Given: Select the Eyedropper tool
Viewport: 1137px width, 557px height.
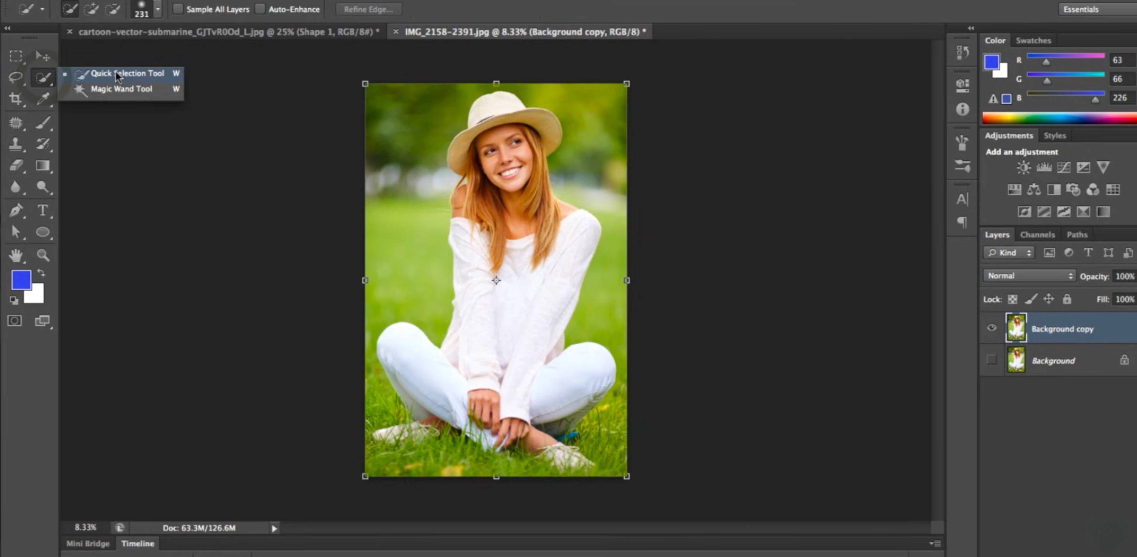Looking at the screenshot, I should click(x=43, y=99).
